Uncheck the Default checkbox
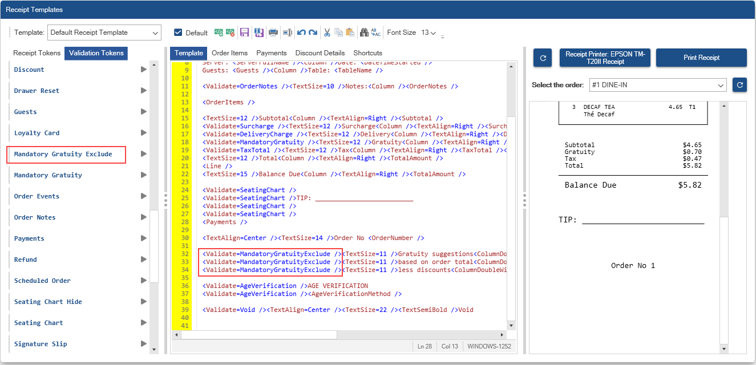The width and height of the screenshot is (756, 365). click(x=178, y=33)
